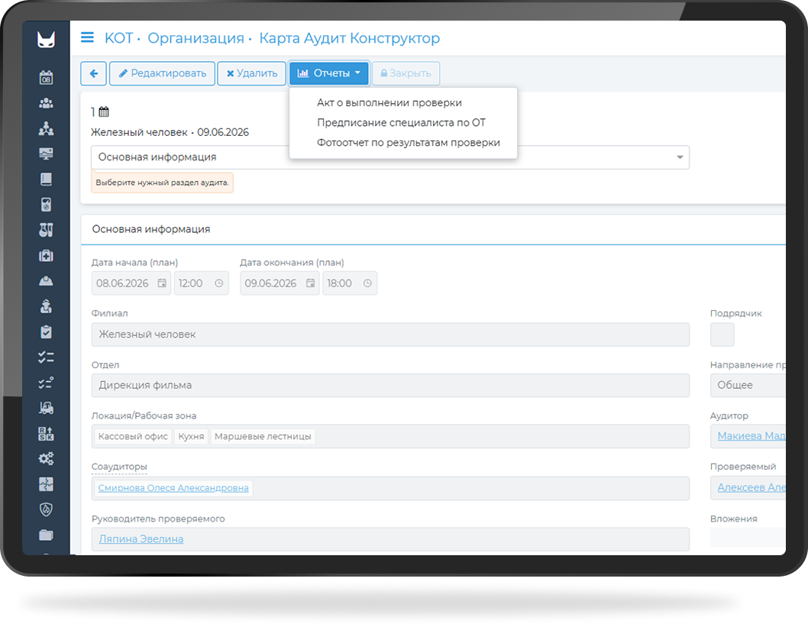
Task: Click the cat logo in the sidebar
Action: point(46,39)
